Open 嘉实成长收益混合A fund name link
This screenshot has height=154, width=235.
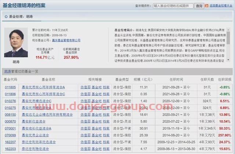(x=37, y=128)
